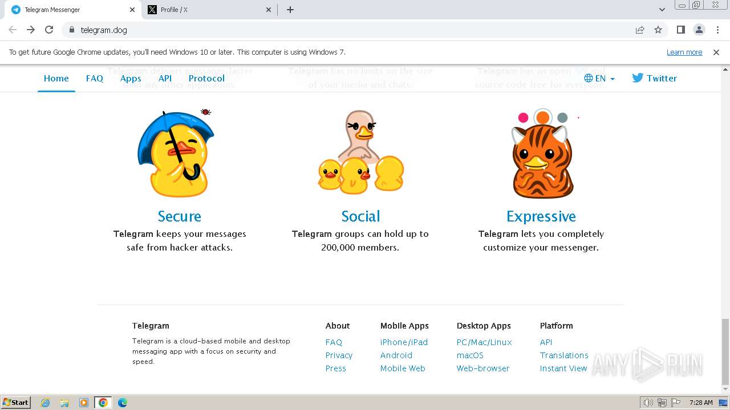Click the browser back arrow
The image size is (730, 410).
tap(13, 30)
